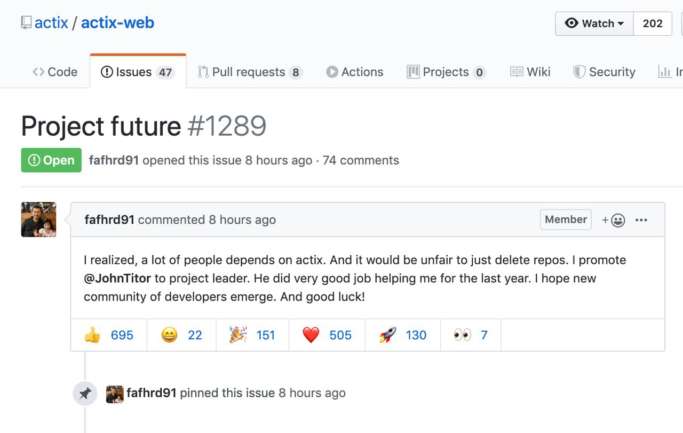Click the actix organization link

(x=51, y=23)
